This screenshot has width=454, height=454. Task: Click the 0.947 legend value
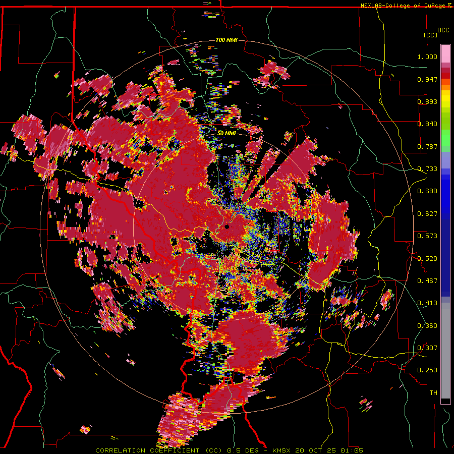[x=427, y=79]
